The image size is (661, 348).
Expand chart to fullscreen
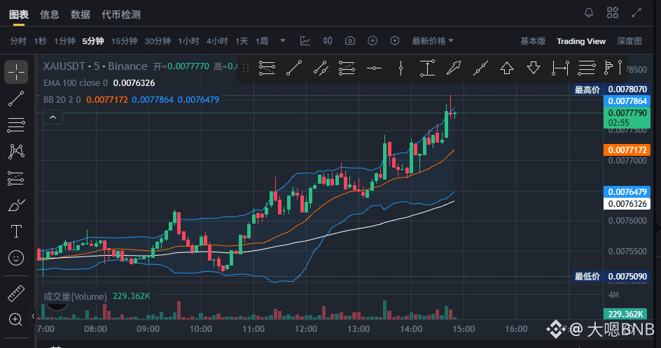636,13
